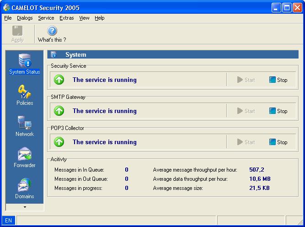Select the Network sidebar icon
The image size is (305, 227).
pyautogui.click(x=25, y=123)
